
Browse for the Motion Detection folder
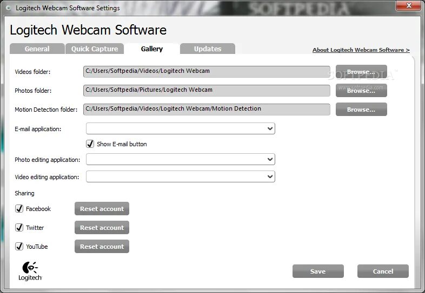[361, 110]
